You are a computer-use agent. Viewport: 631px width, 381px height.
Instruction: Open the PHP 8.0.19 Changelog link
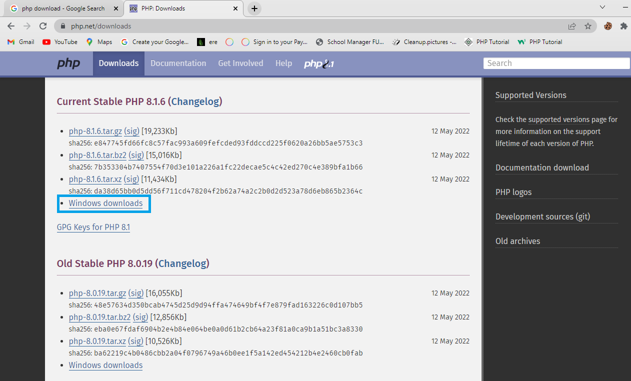[x=182, y=263]
